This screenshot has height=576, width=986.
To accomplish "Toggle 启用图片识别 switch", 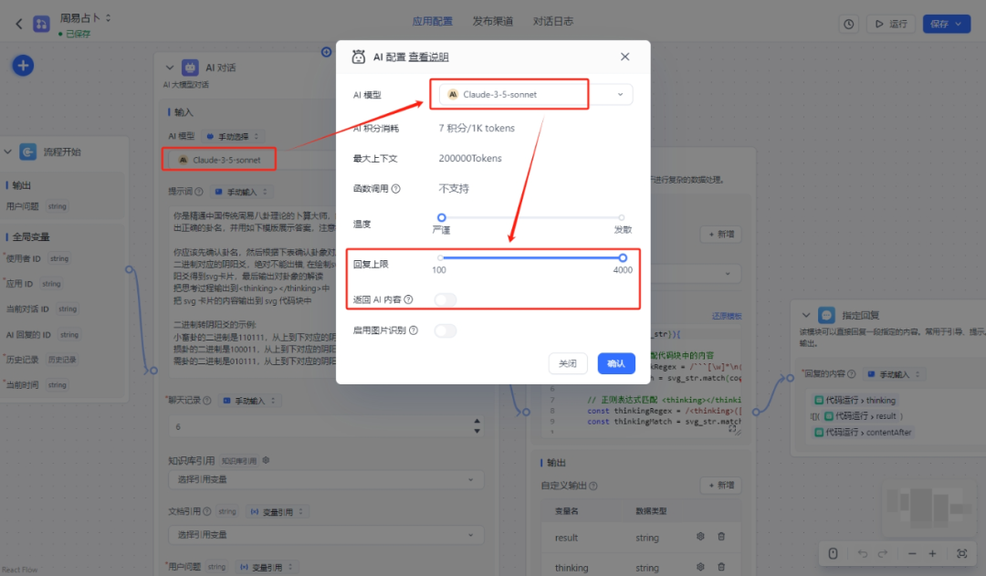I will pyautogui.click(x=446, y=330).
